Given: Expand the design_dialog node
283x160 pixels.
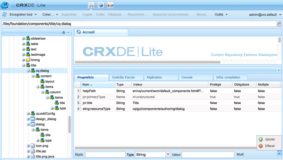Looking at the screenshot, I should (28, 119).
